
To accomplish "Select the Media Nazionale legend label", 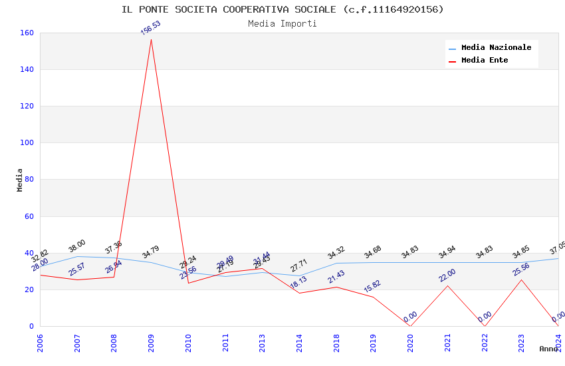I will tap(496, 47).
